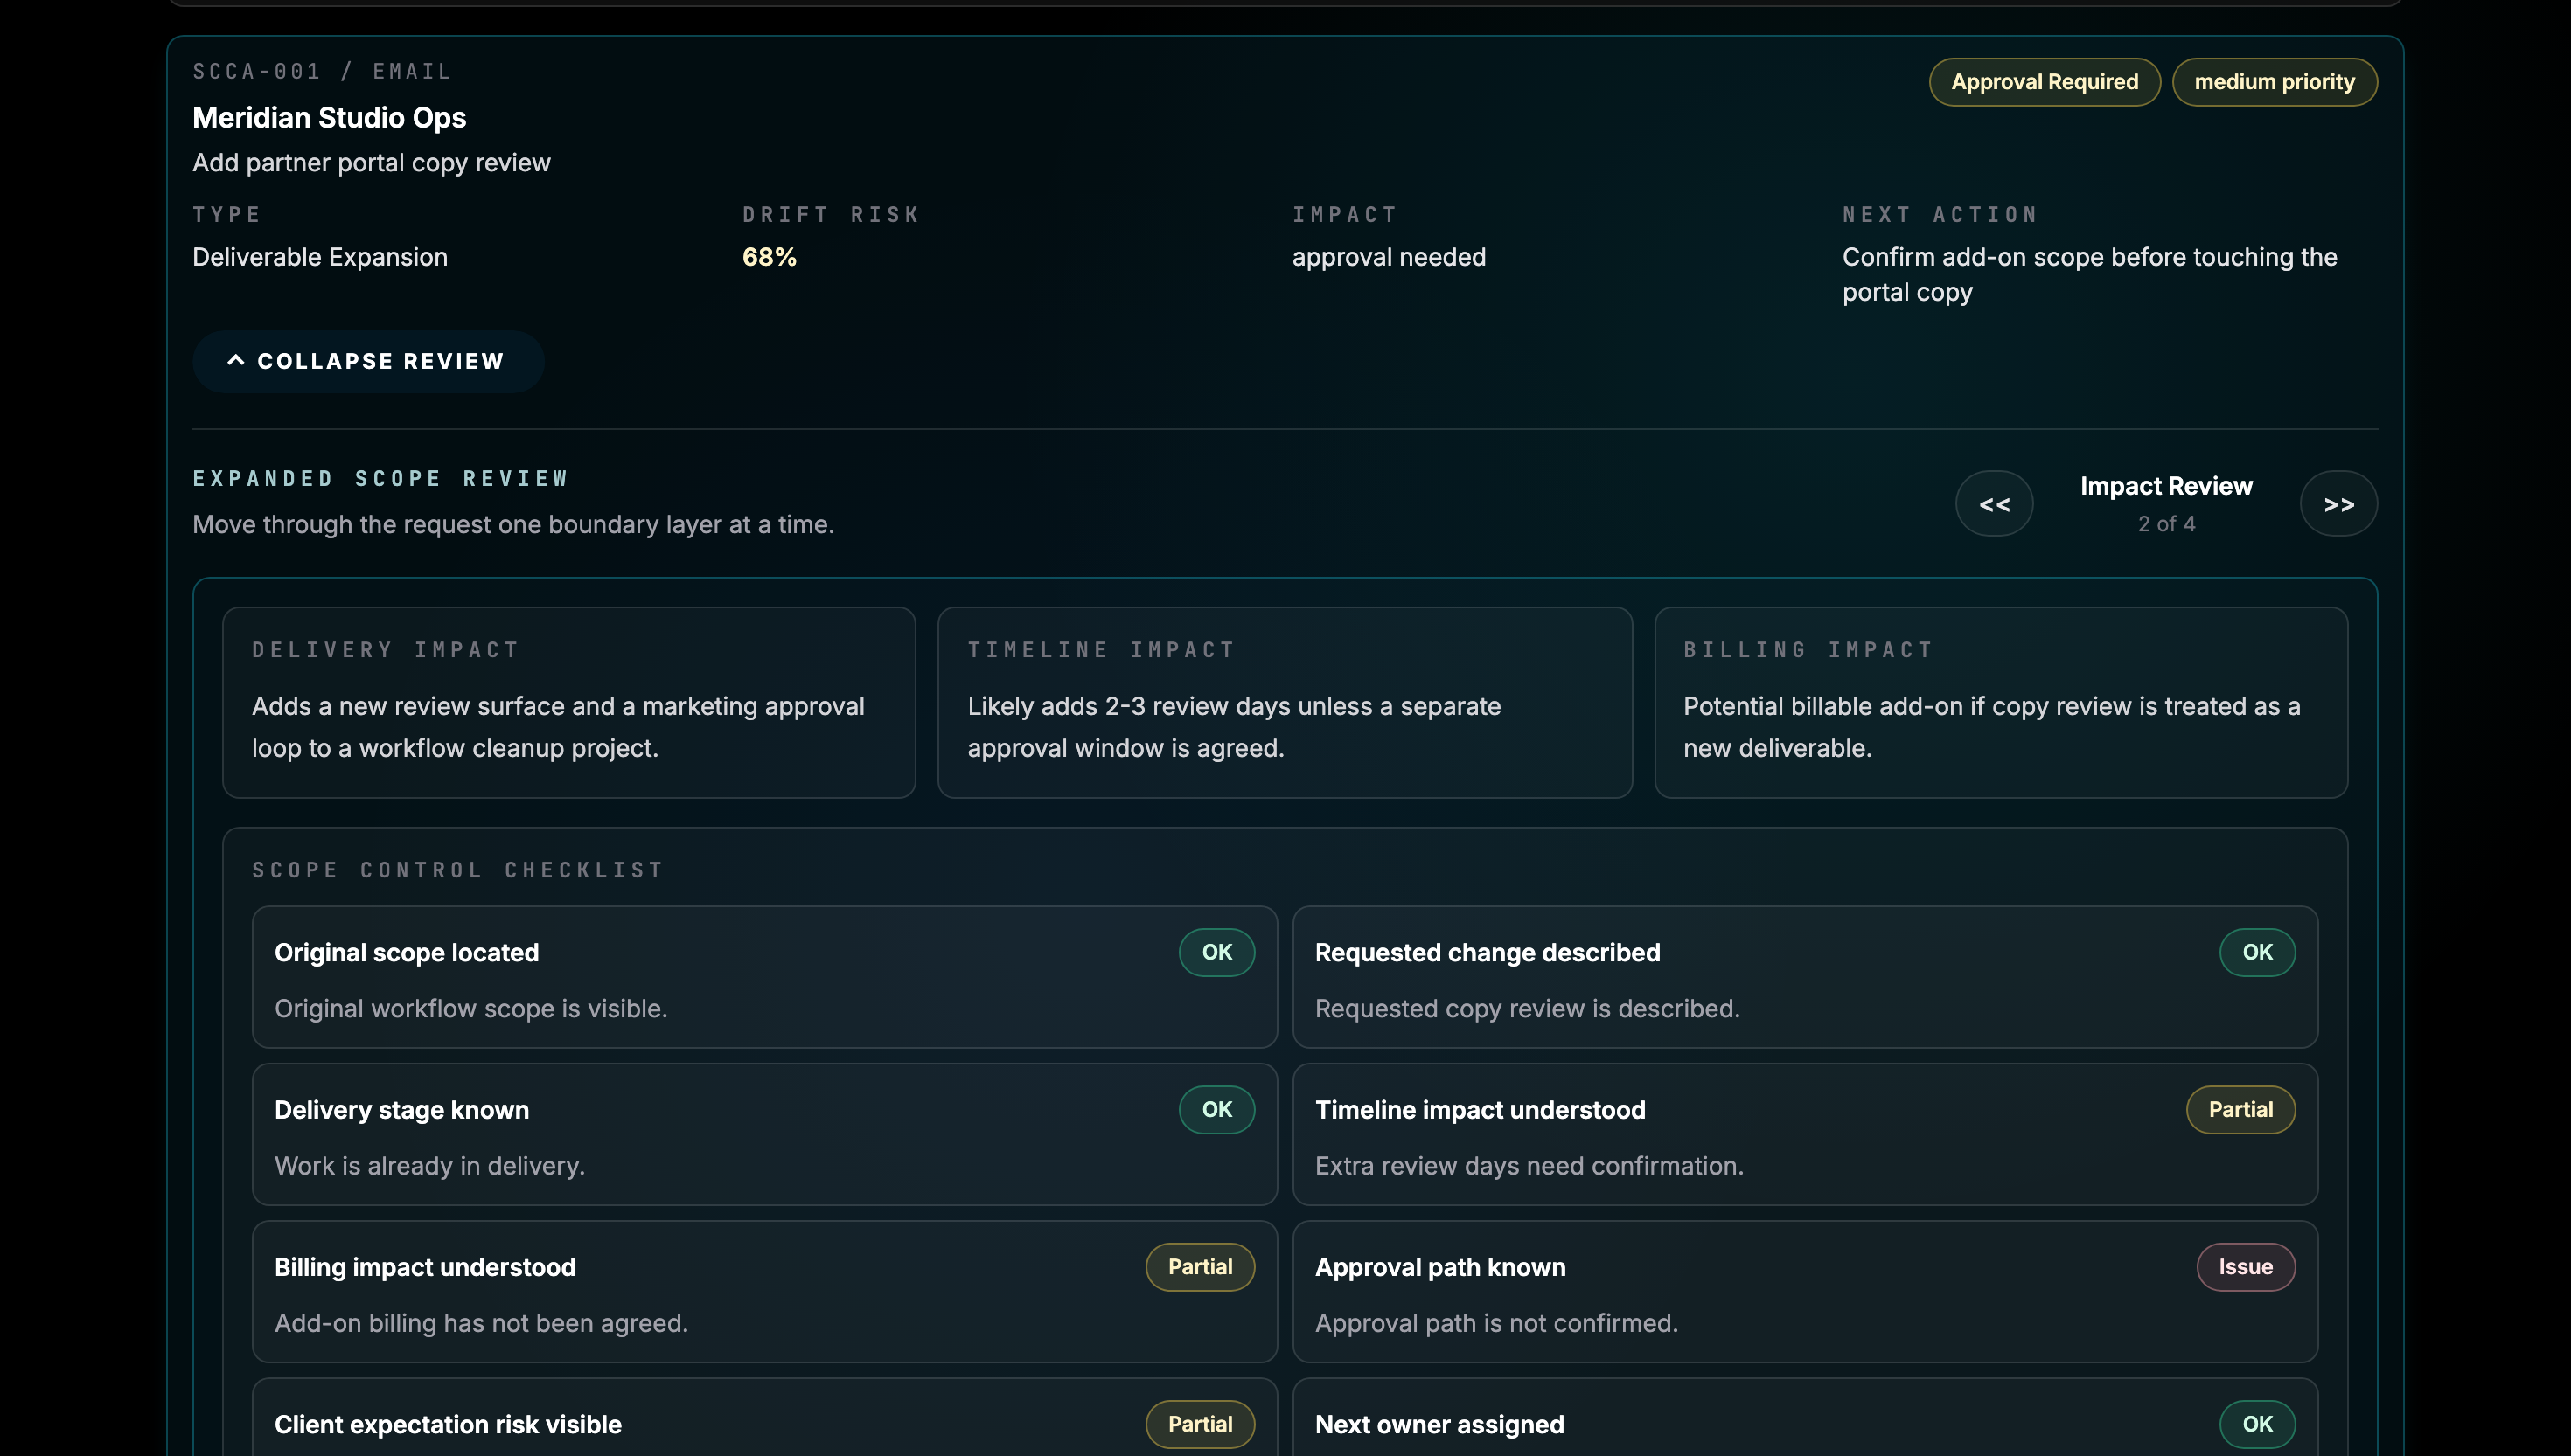The image size is (2571, 1456).
Task: Click 'Original workflow scope is visible.' description
Action: tap(470, 1009)
